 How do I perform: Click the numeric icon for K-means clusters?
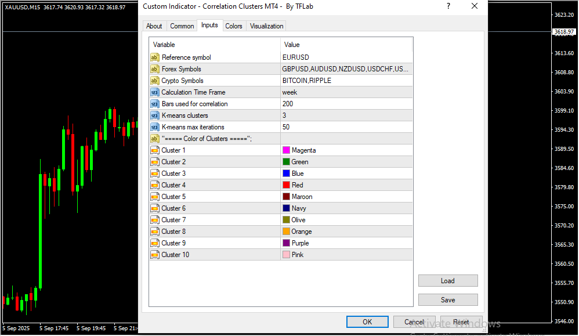[154, 115]
